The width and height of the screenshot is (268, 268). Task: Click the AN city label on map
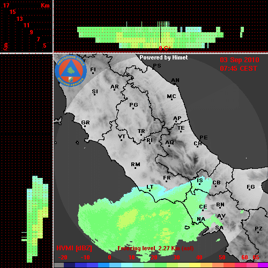[x=175, y=80]
